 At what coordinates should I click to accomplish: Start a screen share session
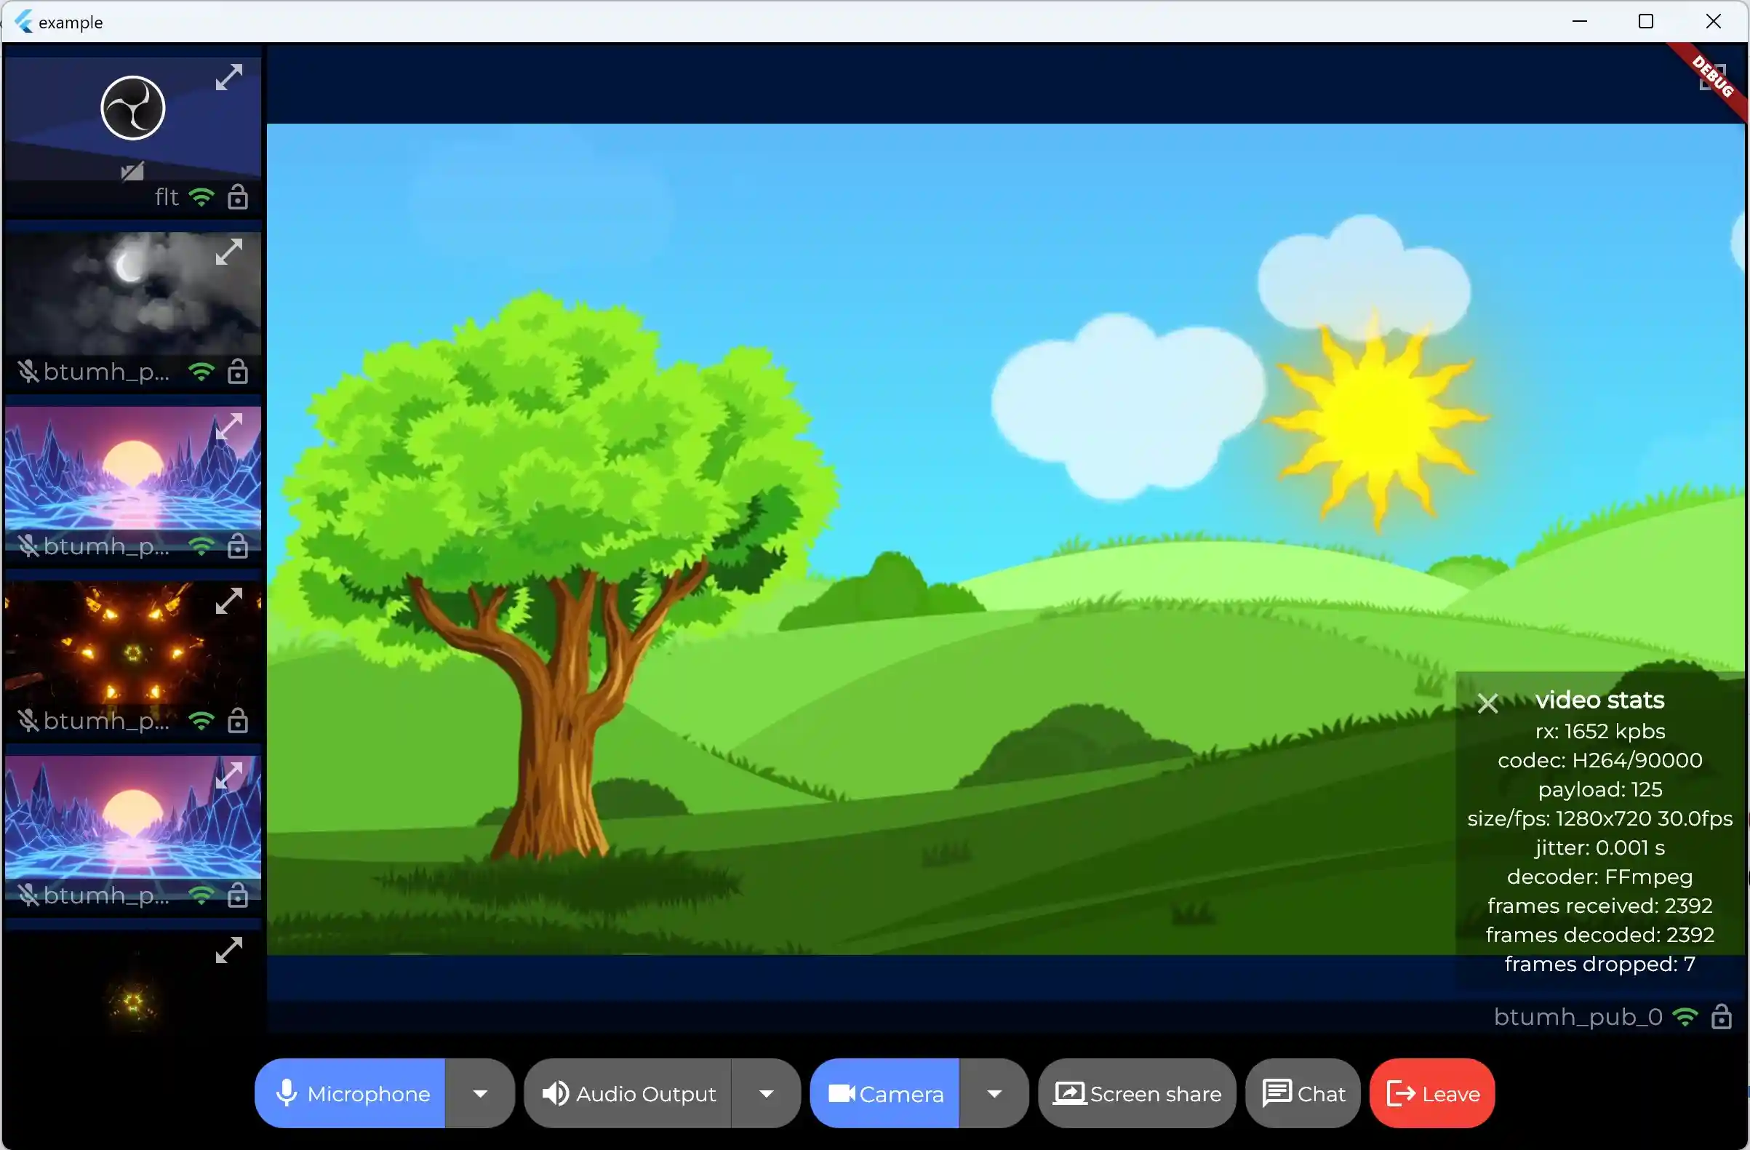[1136, 1093]
